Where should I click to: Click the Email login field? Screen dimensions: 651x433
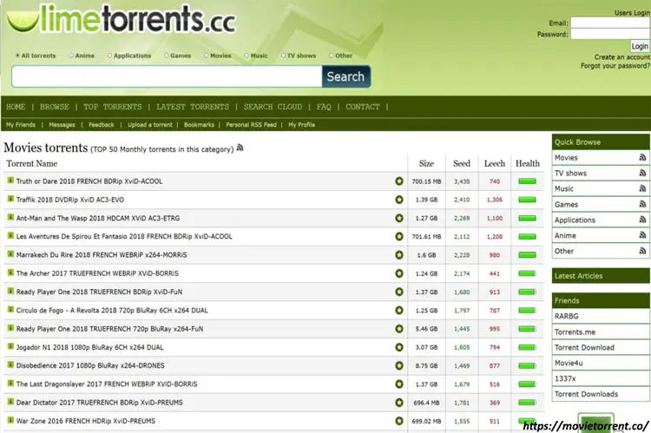pos(610,23)
